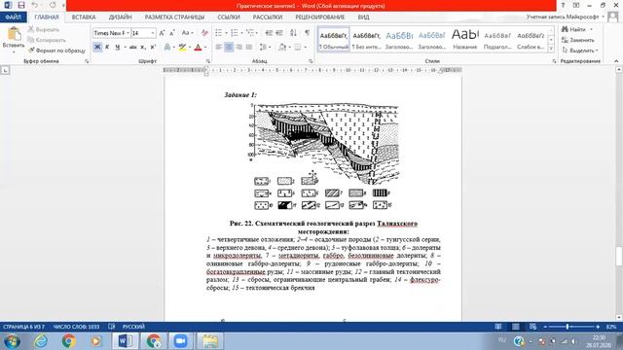Screen dimensions: 623x350
Task: Click zoom in plus on status bar
Action: pyautogui.click(x=598, y=327)
